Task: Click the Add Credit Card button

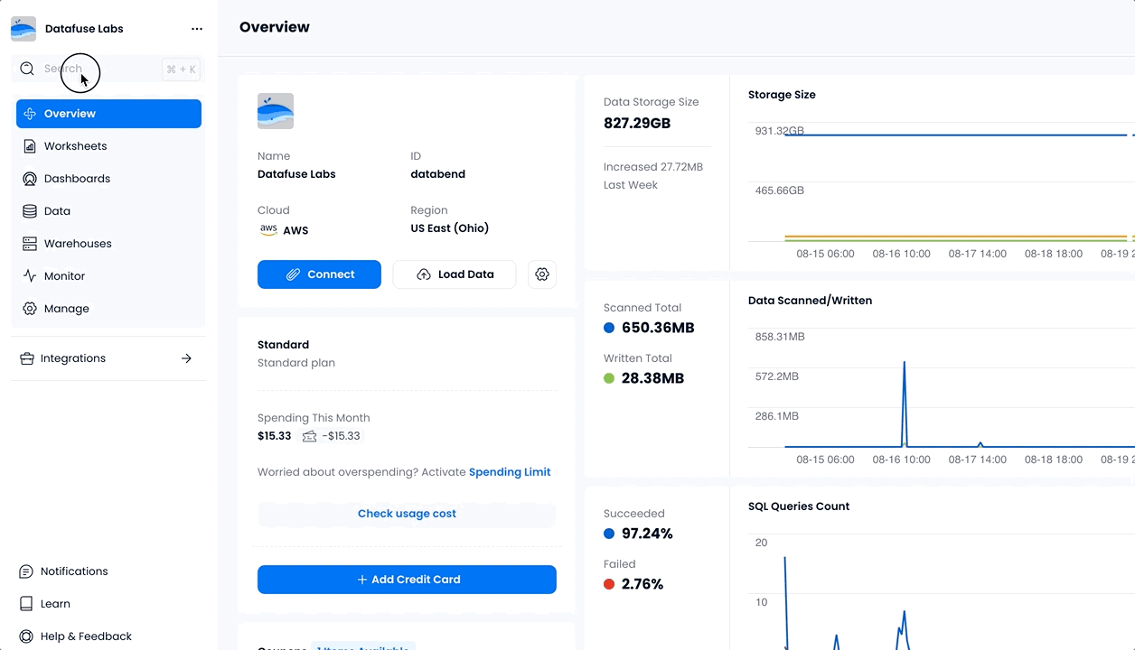Action: (x=407, y=580)
